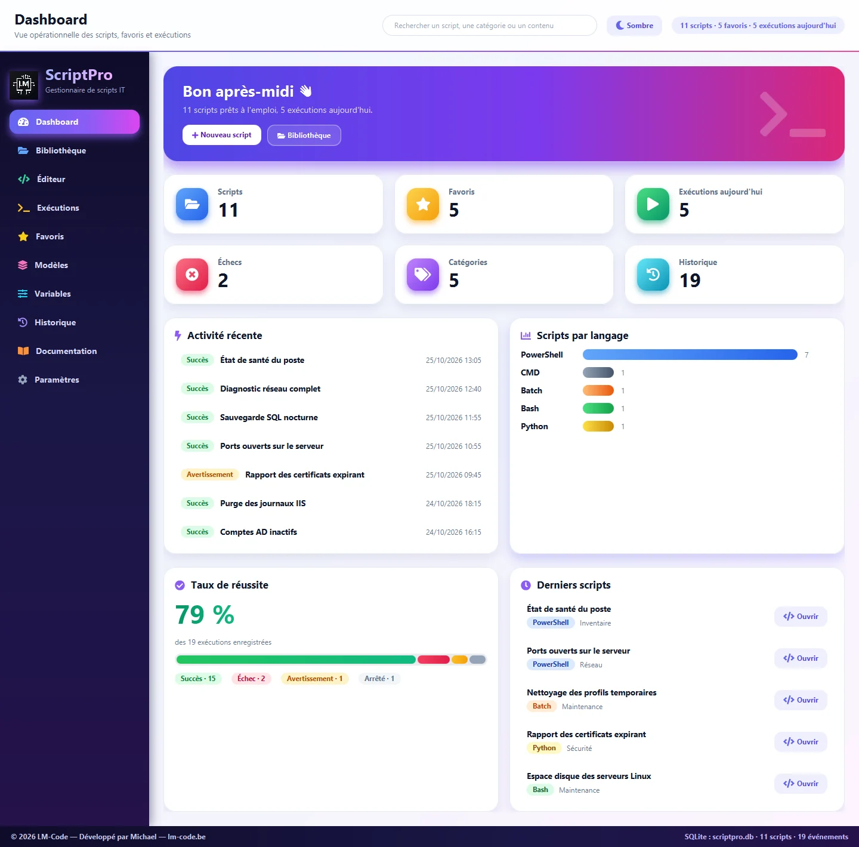
Task: Go to Favoris in the sidebar
Action: pyautogui.click(x=75, y=236)
